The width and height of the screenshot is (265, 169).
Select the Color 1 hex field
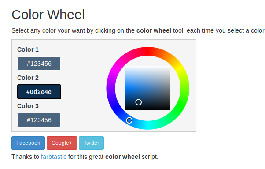[39, 64]
